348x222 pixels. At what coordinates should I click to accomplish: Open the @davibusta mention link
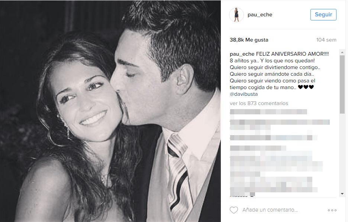[x=244, y=94]
